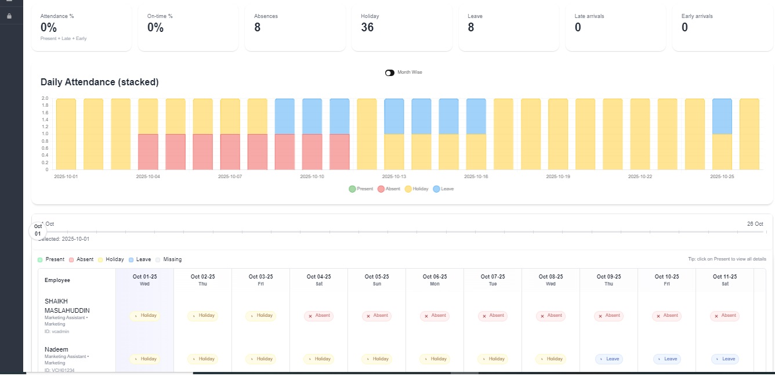
Task: Toggle the Month Wise switch
Action: (x=390, y=73)
